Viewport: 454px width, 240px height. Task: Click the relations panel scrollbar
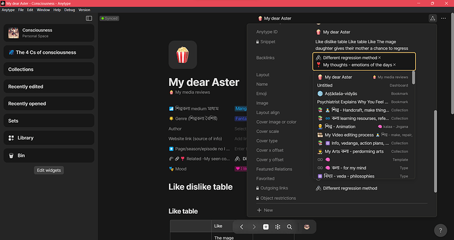[435, 151]
